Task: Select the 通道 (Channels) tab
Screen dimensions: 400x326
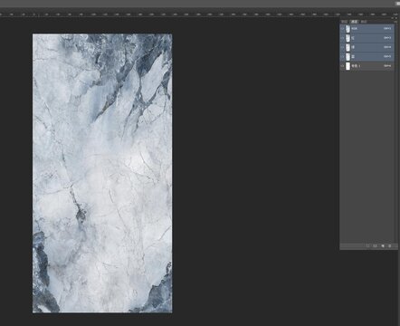Action: pyautogui.click(x=354, y=22)
